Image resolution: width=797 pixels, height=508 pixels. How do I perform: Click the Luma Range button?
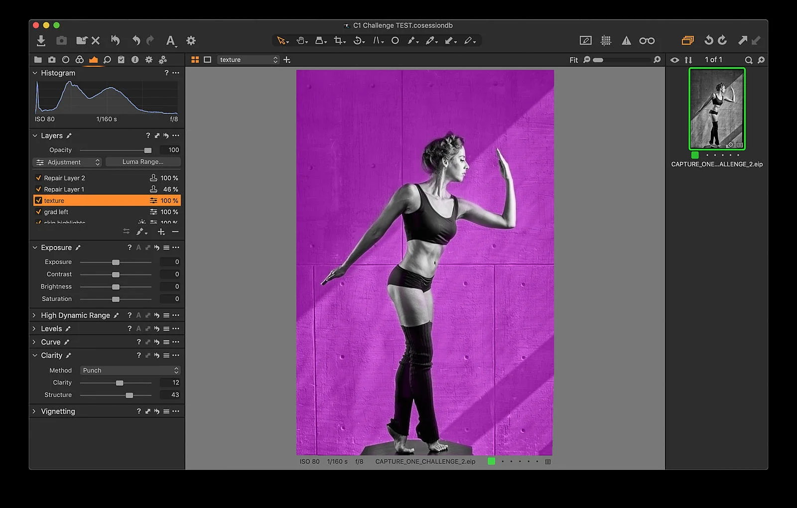click(x=143, y=162)
